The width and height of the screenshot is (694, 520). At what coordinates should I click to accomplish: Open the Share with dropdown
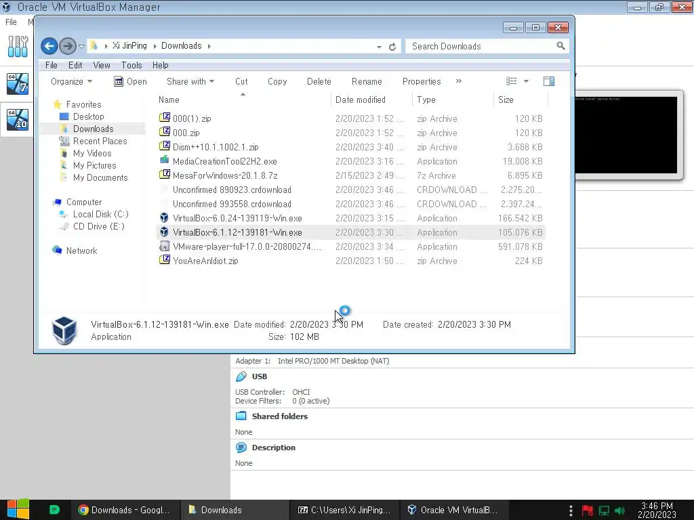pos(190,81)
